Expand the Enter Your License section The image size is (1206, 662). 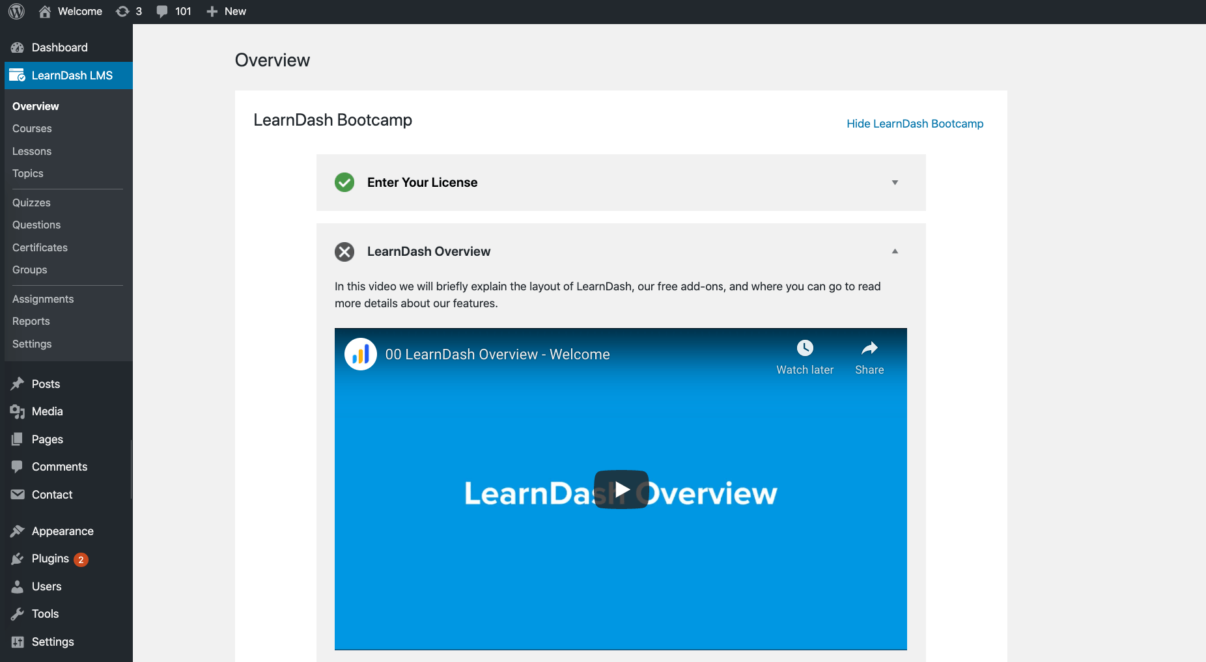pyautogui.click(x=895, y=182)
